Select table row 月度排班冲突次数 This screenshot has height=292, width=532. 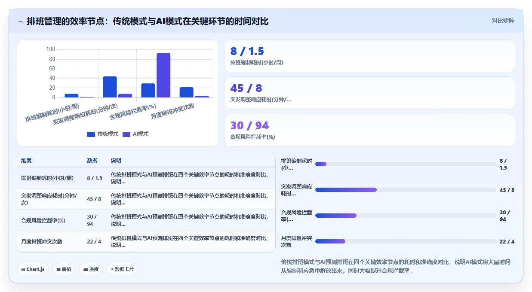point(146,241)
